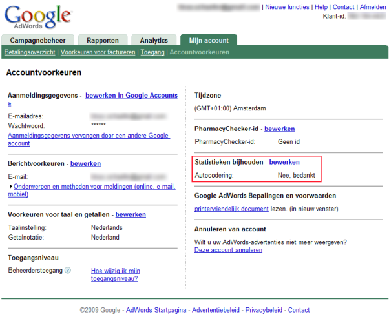
Task: Open the Help link in header
Action: [321, 7]
